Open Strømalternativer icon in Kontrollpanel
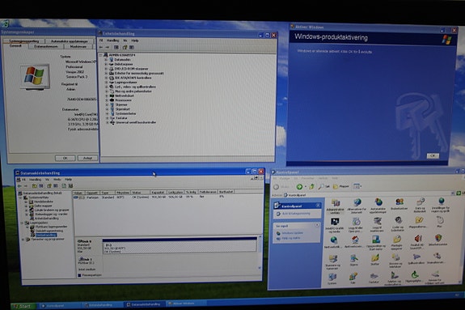This screenshot has height=310, width=465. tap(437, 257)
